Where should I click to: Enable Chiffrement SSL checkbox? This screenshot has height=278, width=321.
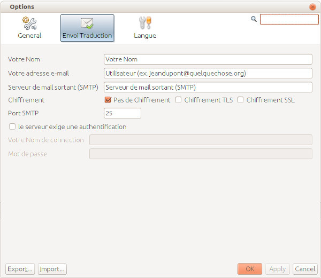241,100
